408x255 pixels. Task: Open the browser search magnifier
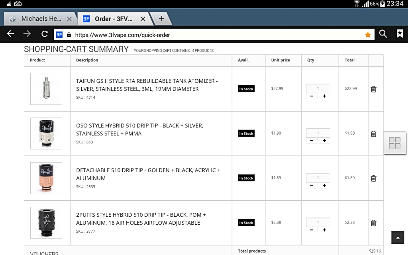[x=383, y=34]
